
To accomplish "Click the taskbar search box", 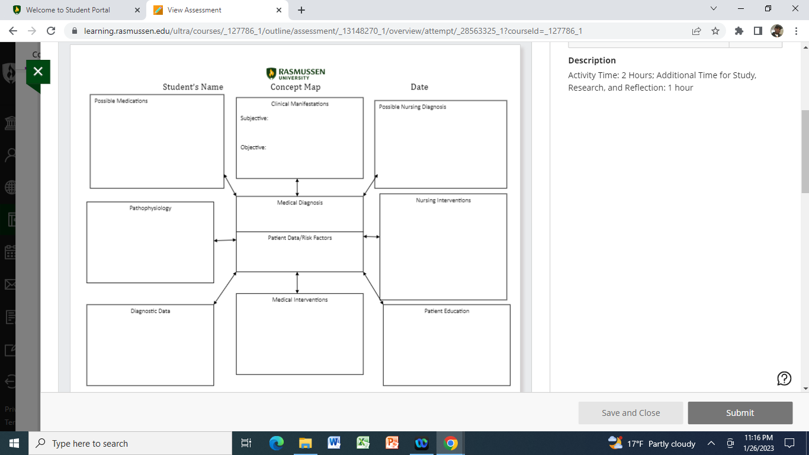I will pos(130,443).
